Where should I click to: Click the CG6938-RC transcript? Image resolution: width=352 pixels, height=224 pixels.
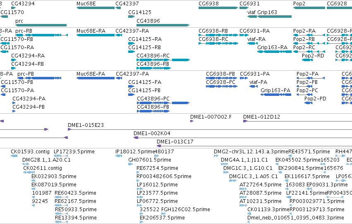click(x=218, y=43)
